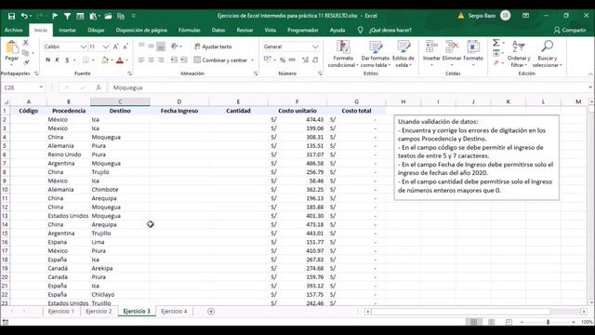Open Estilos de celda gallery
The height and width of the screenshot is (335, 595).
403,54
